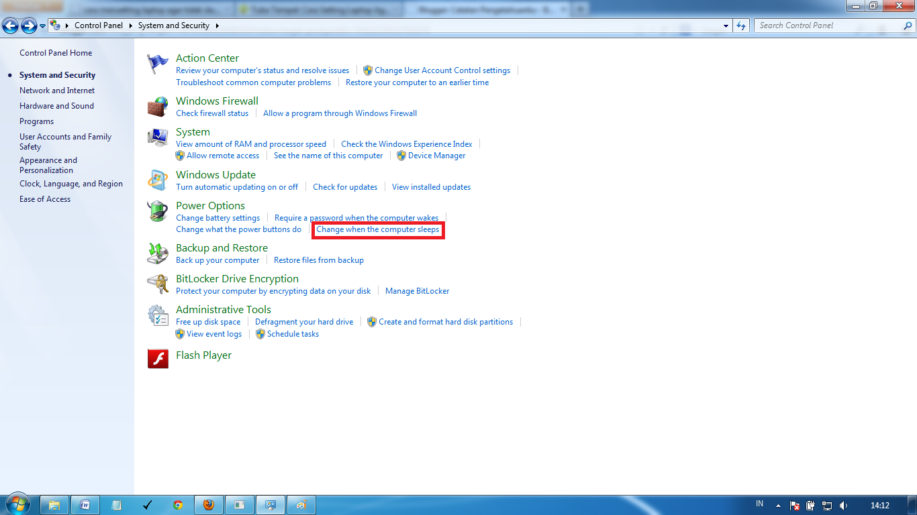The image size is (917, 515).
Task: Click the taskbar clock showing 14:12
Action: coord(880,505)
